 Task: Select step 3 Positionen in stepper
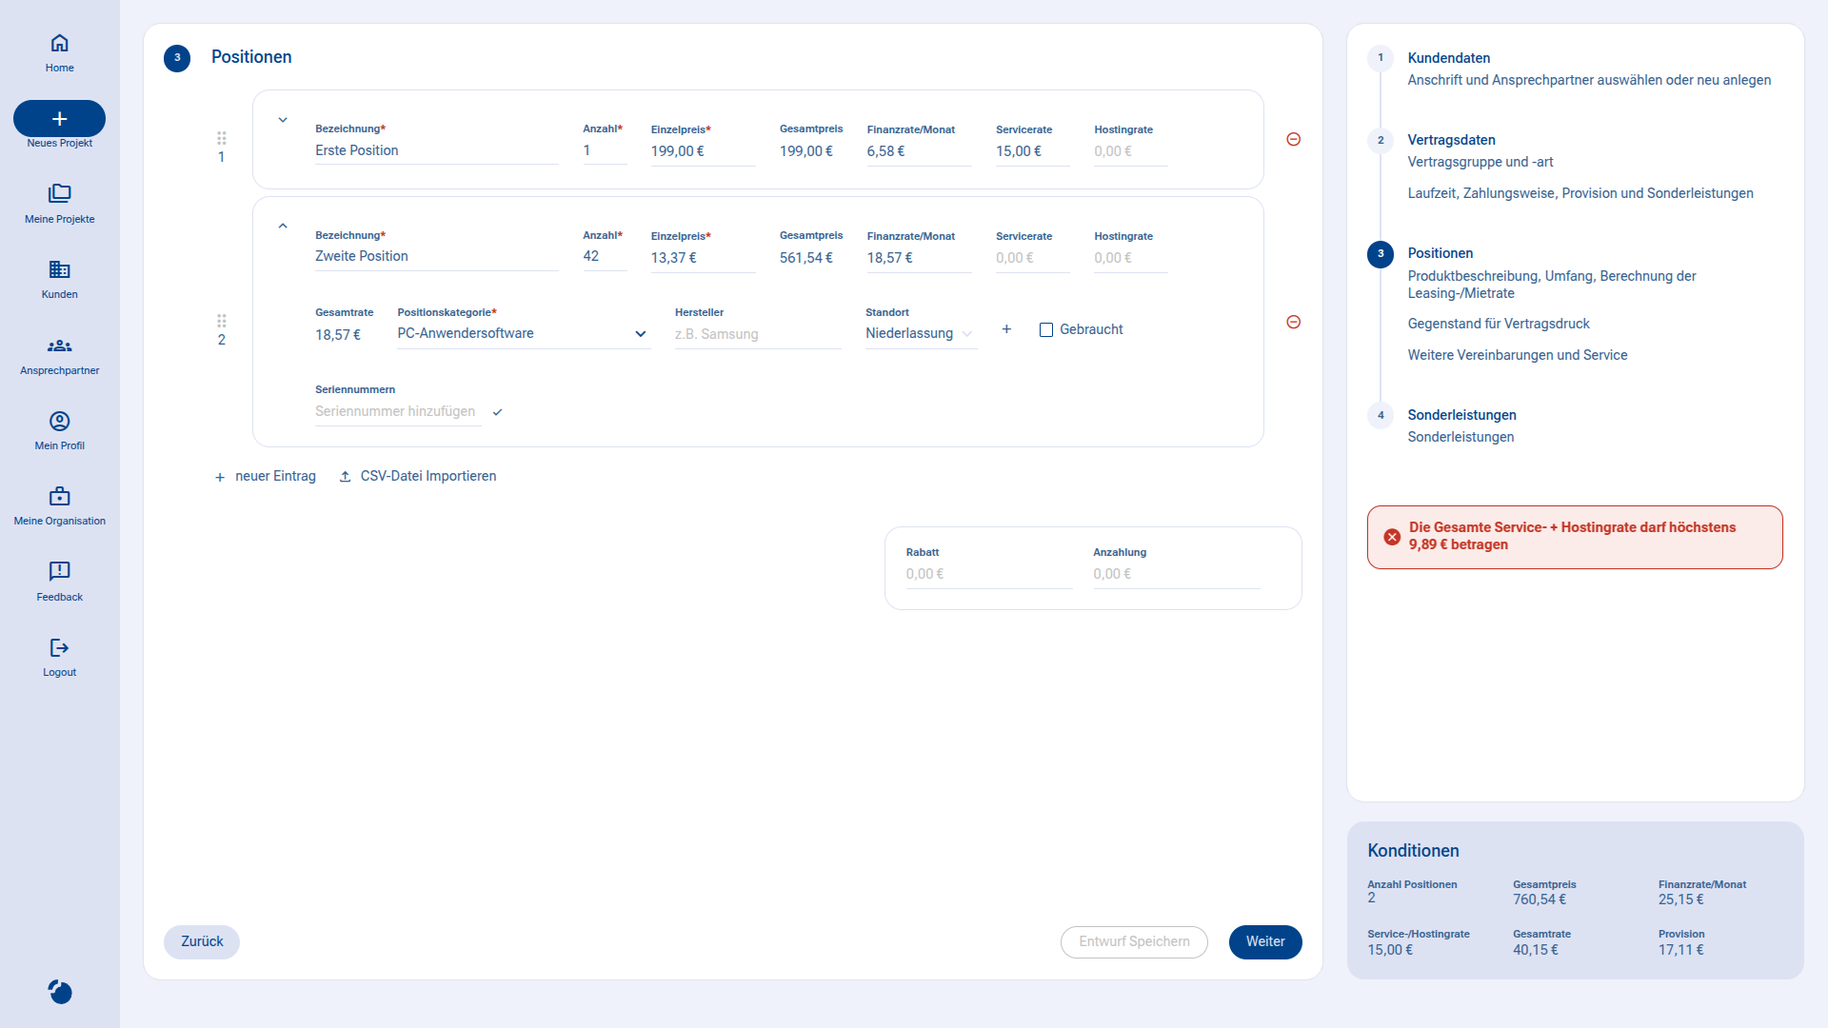(x=1440, y=253)
